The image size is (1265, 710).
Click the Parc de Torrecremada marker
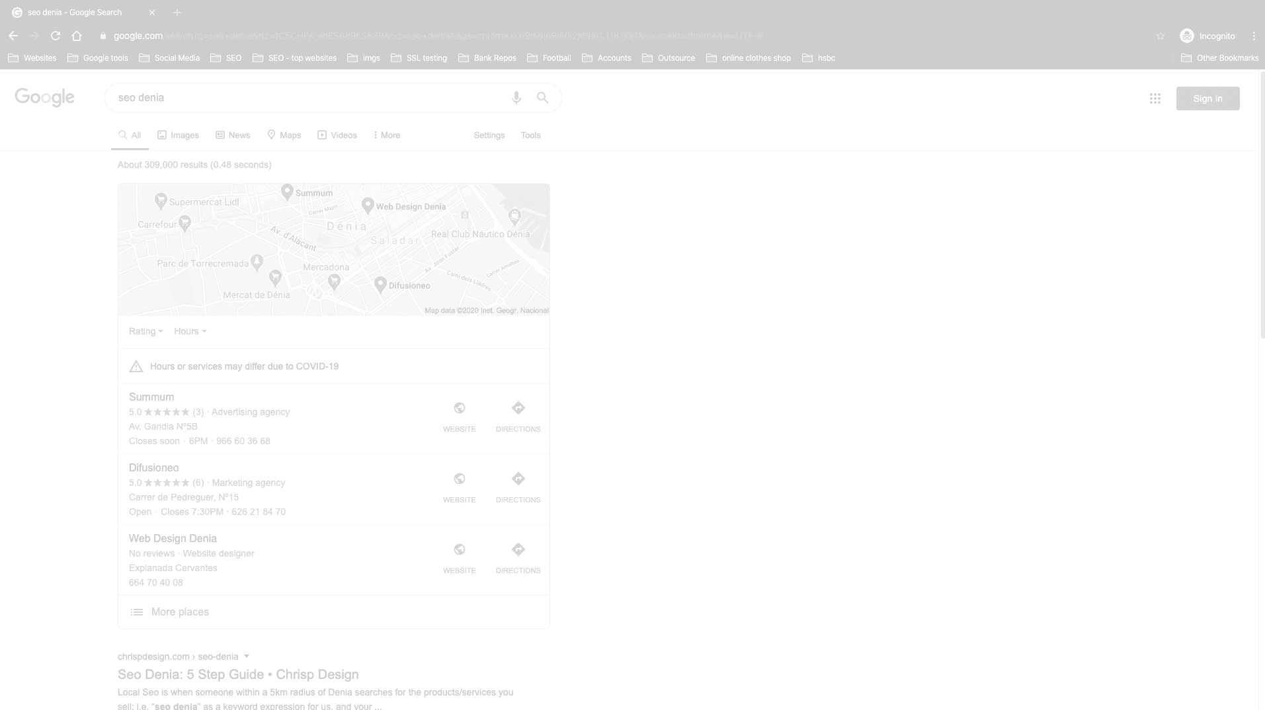(x=257, y=262)
